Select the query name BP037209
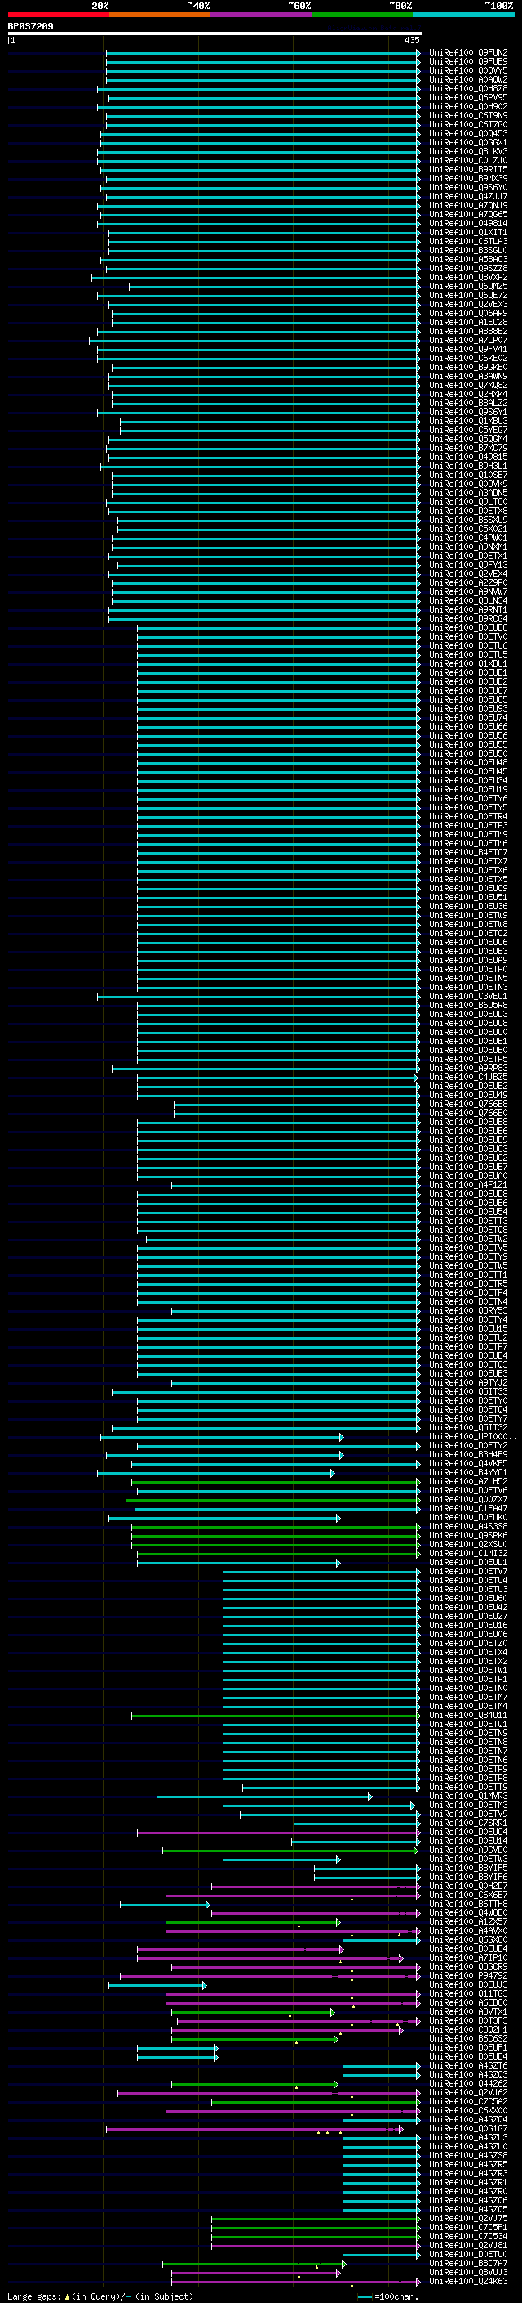Image resolution: width=522 pixels, height=2303 pixels. [x=30, y=27]
